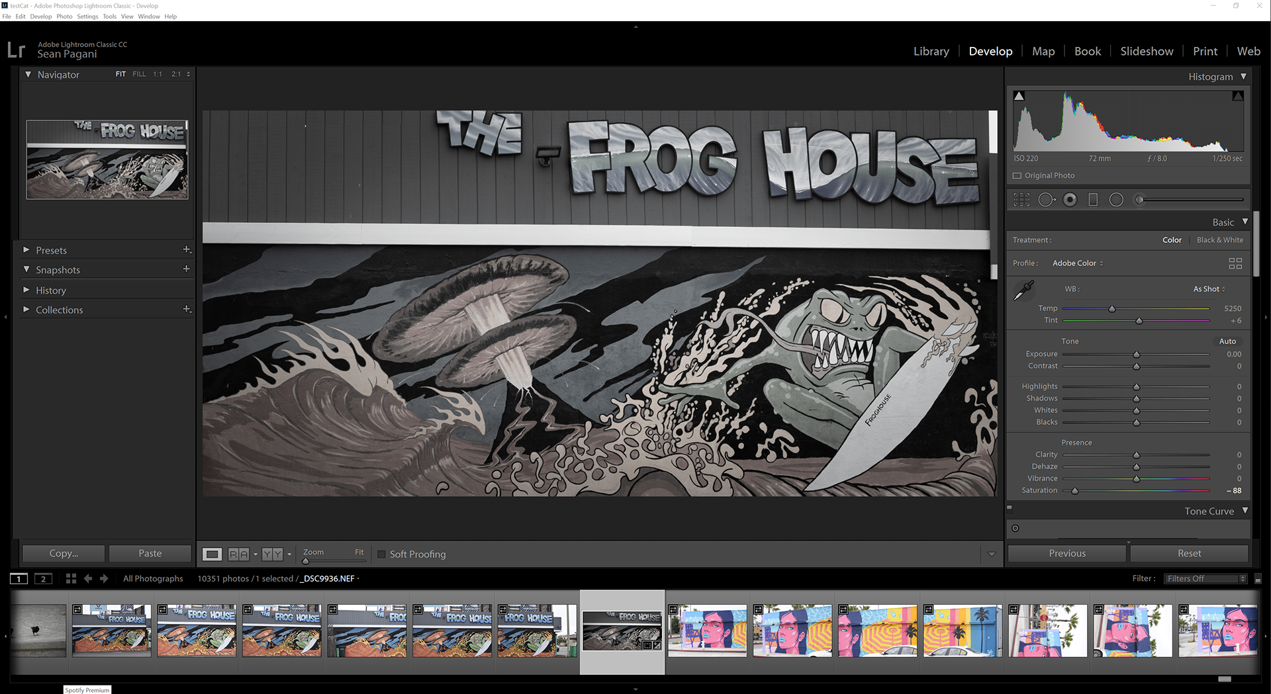
Task: Open the Print module
Action: pyautogui.click(x=1205, y=51)
